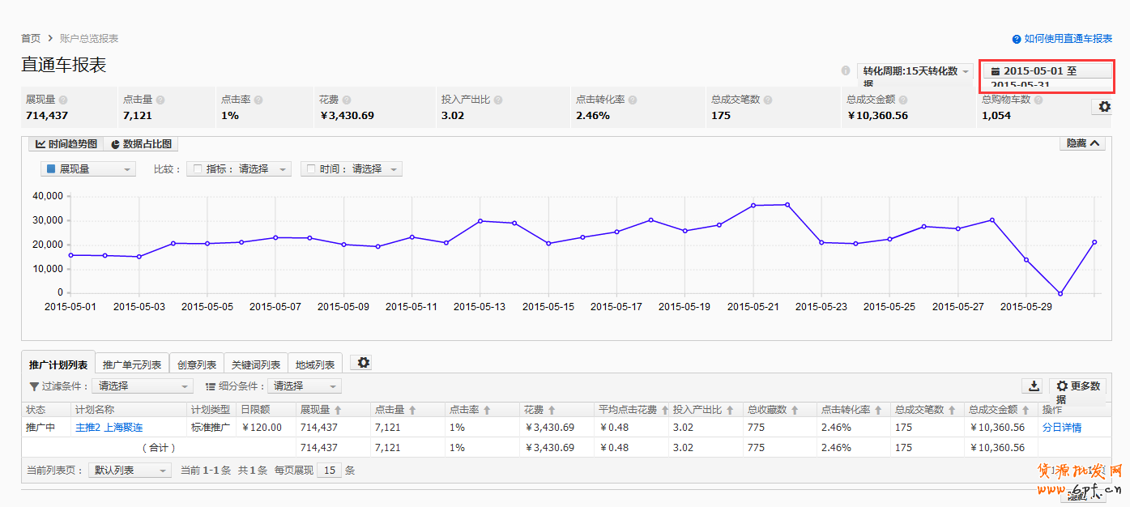Click help icon next to 展现量 summary
Viewport: 1130px width, 507px height.
[x=63, y=100]
